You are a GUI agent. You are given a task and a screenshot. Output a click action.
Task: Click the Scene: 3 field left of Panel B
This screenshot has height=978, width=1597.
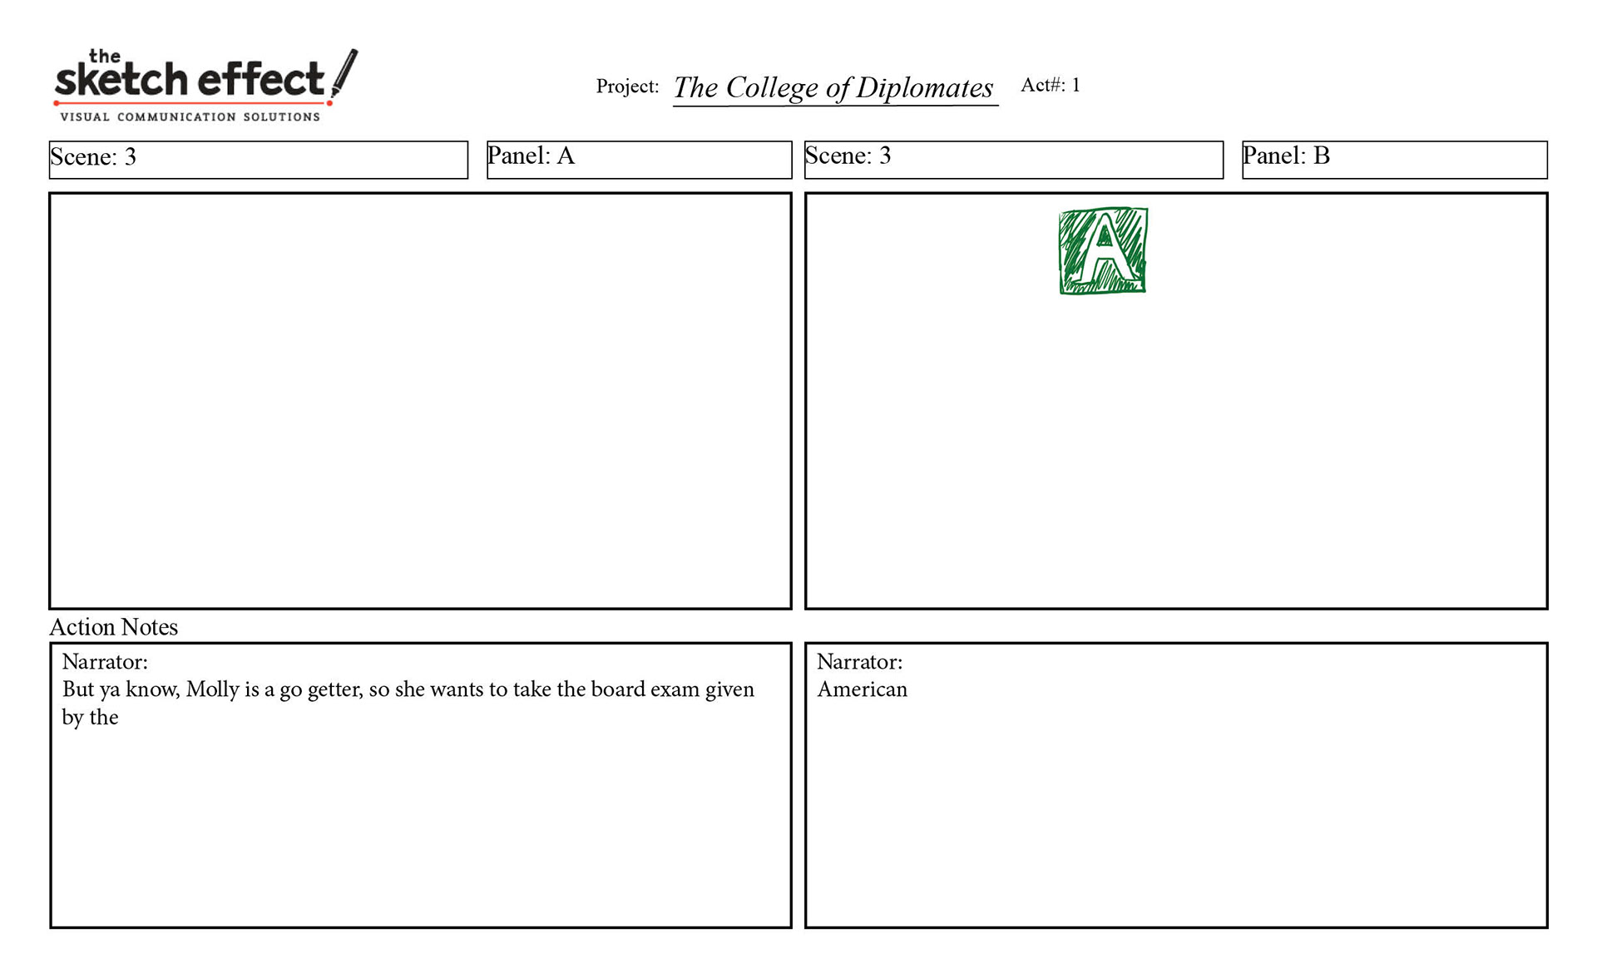coord(1013,160)
